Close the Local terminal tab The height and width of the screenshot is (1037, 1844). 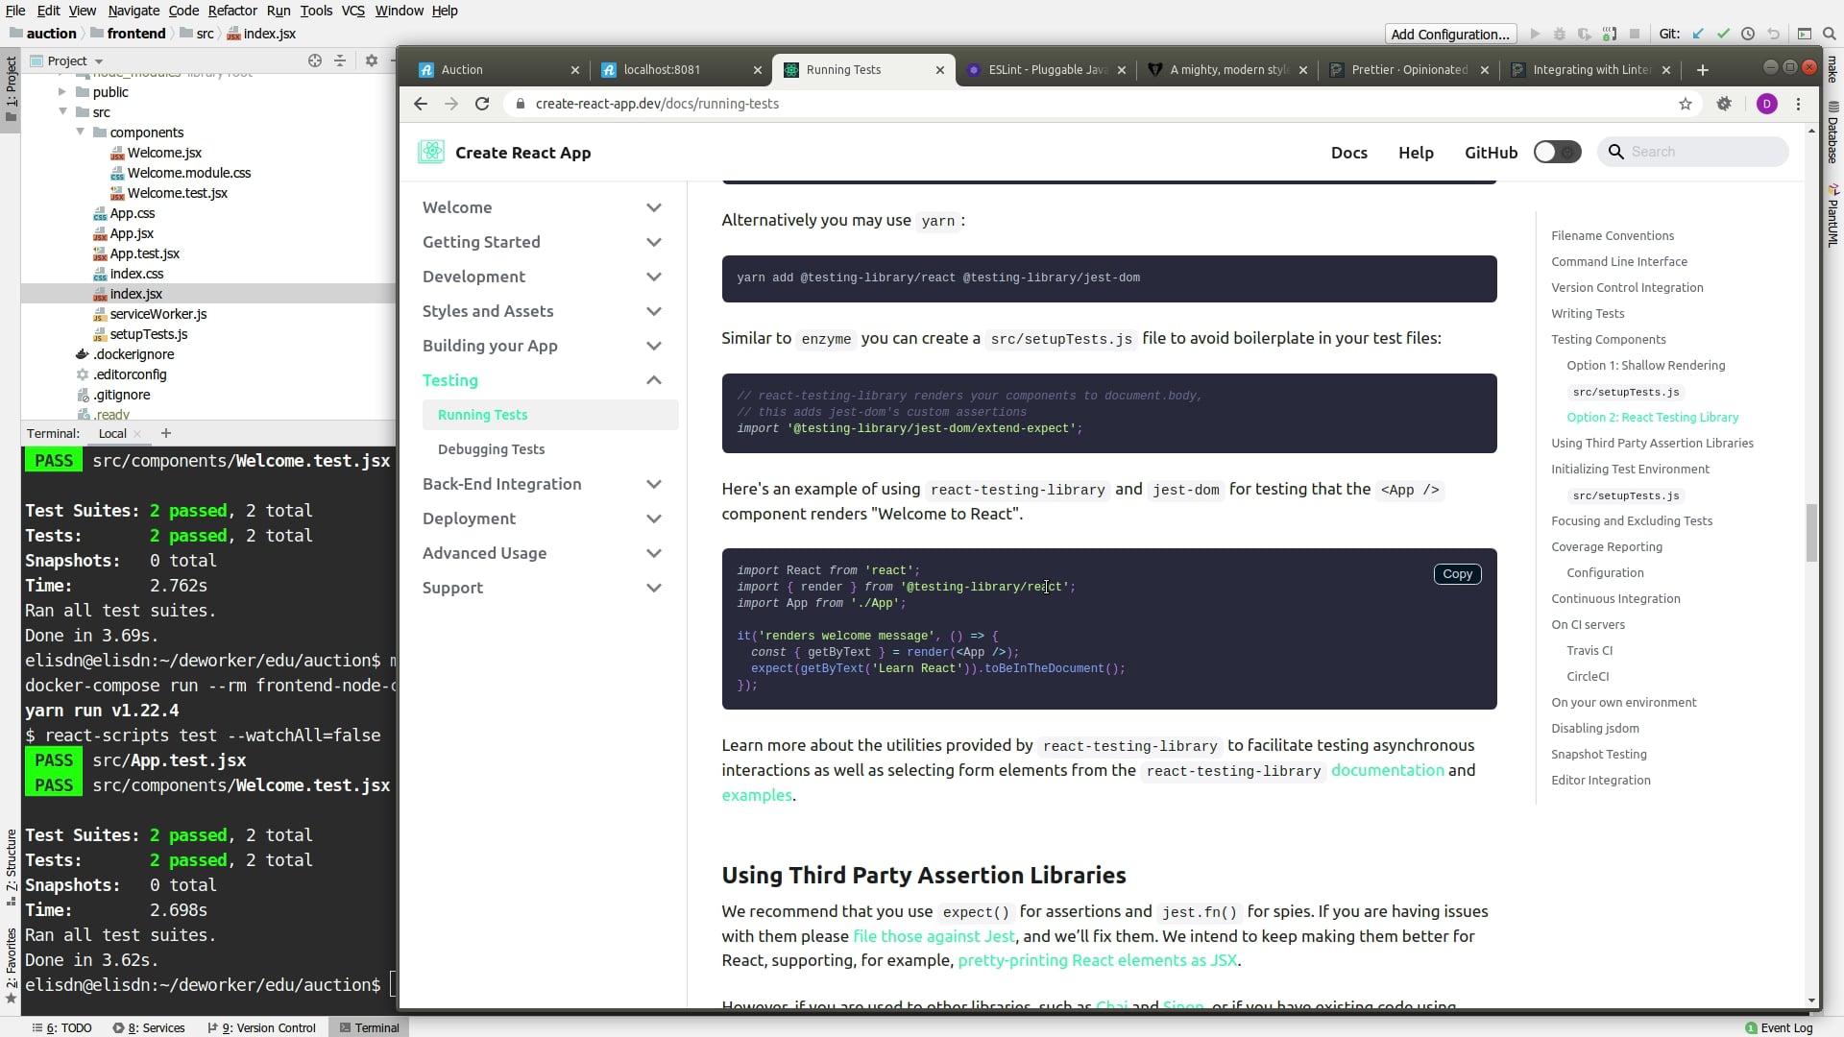coord(137,434)
